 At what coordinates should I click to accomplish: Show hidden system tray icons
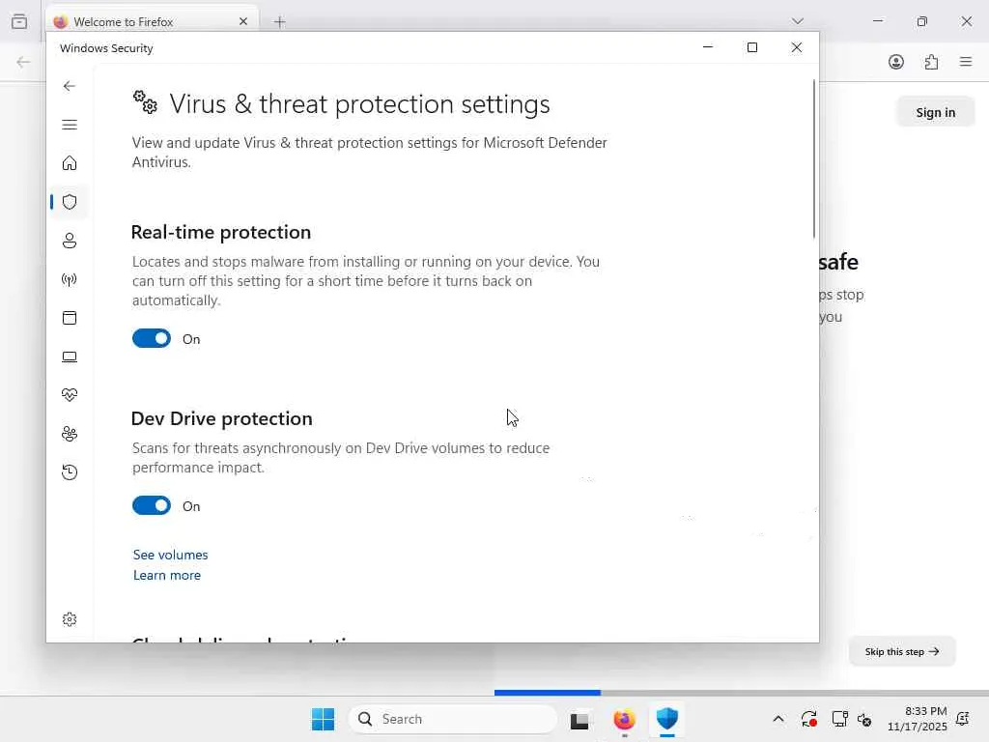coord(778,719)
